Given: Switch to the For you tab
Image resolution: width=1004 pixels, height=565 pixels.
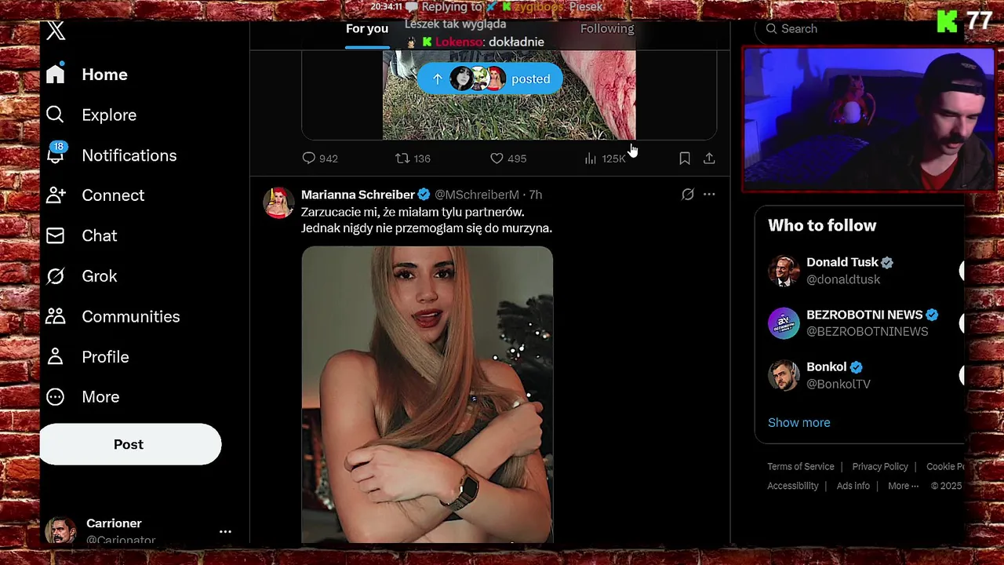Looking at the screenshot, I should (367, 29).
